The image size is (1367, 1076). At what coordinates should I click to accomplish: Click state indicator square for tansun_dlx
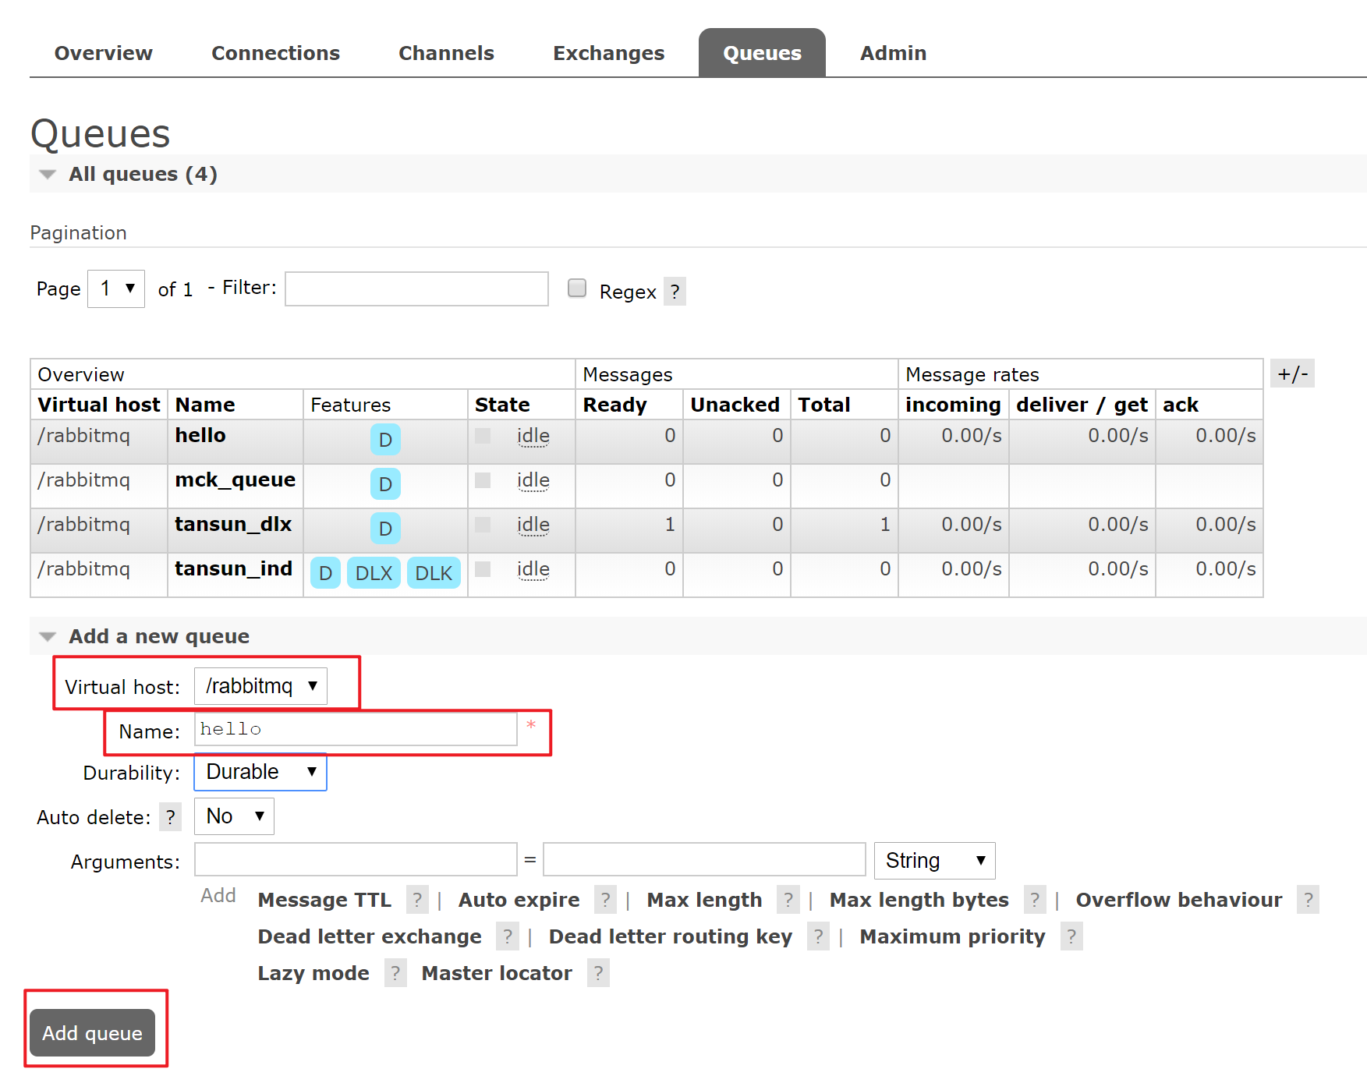(x=483, y=525)
